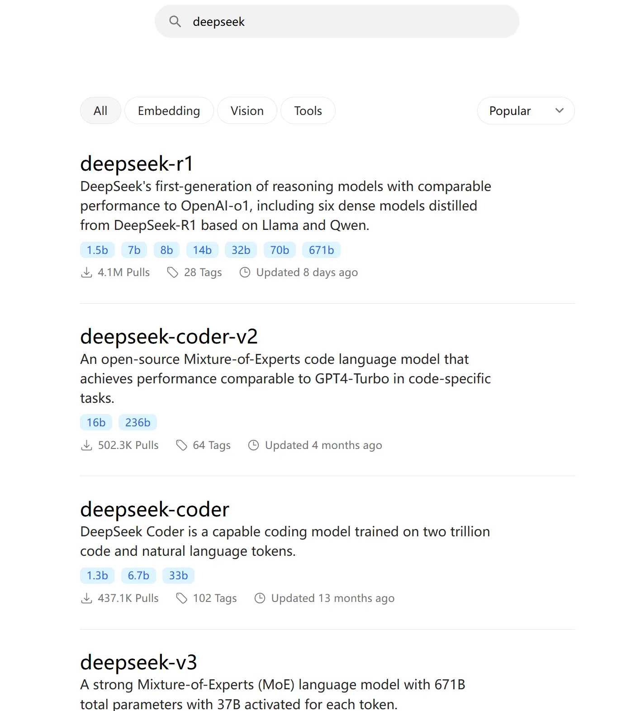
Task: Choose the Tools filter
Action: [x=308, y=110]
